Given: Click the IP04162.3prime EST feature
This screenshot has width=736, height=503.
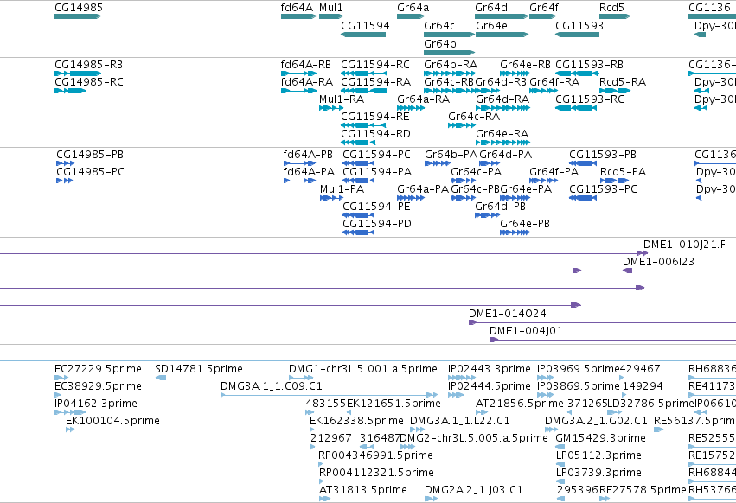Looking at the screenshot, I should [70, 412].
